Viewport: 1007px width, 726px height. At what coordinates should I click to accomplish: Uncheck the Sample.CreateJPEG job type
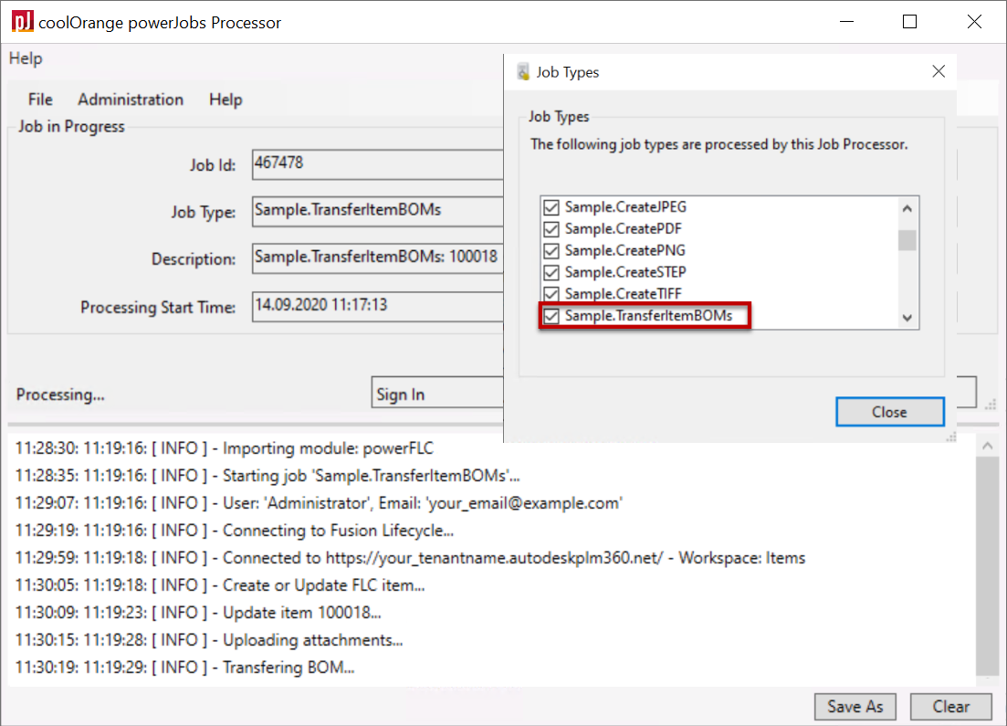551,207
